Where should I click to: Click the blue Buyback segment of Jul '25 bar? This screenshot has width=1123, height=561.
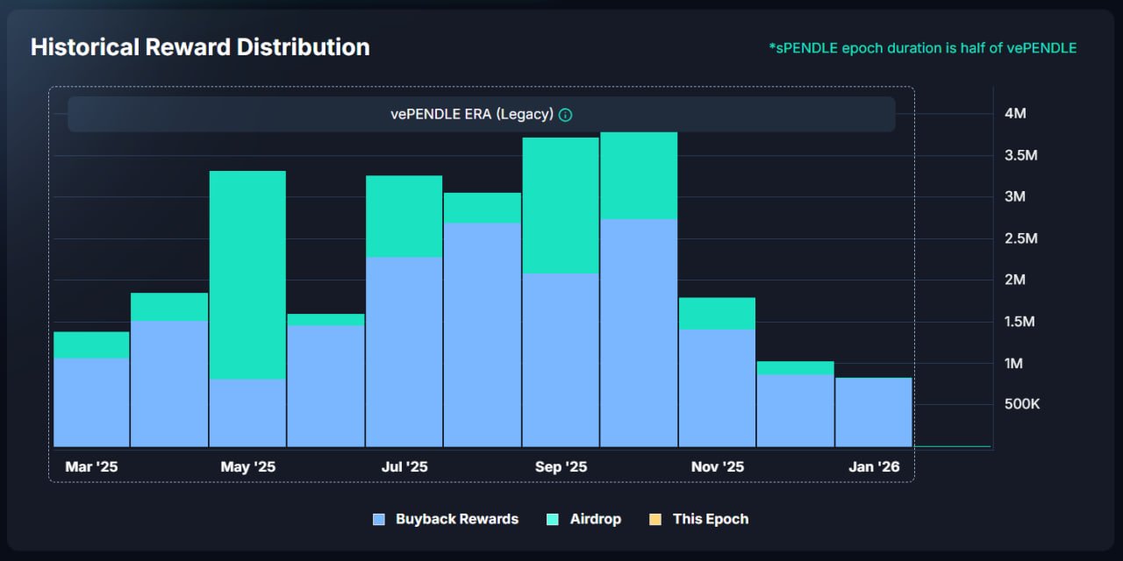point(404,351)
